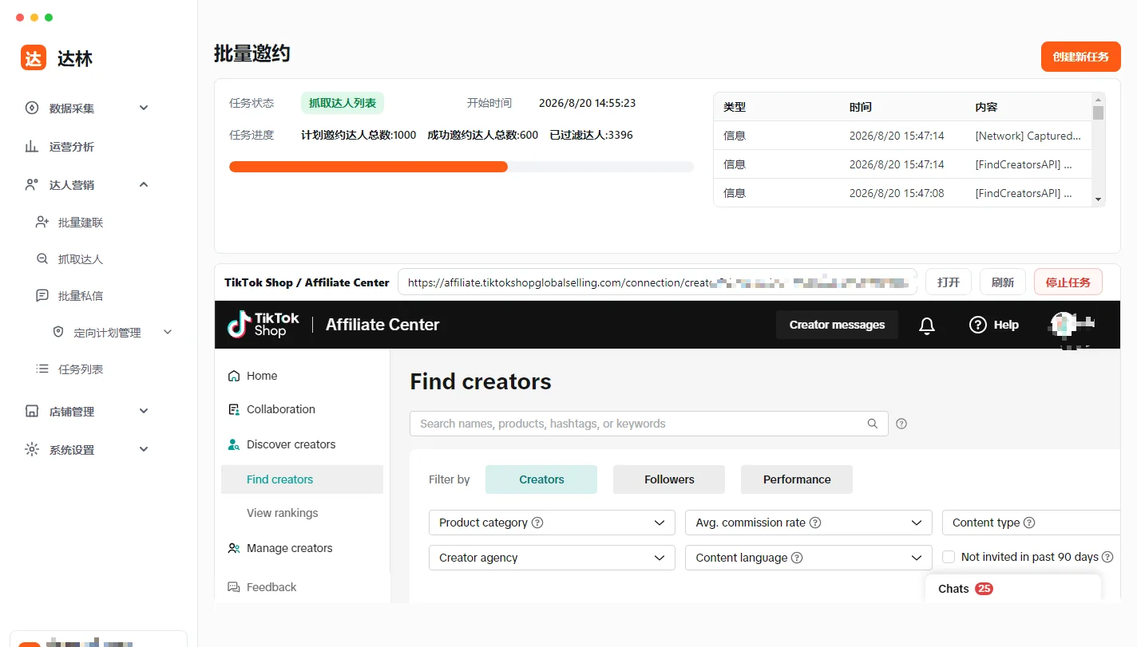Screen dimensions: 1137x647
Task: Click the 店铺管理 store icon
Action: pos(32,411)
